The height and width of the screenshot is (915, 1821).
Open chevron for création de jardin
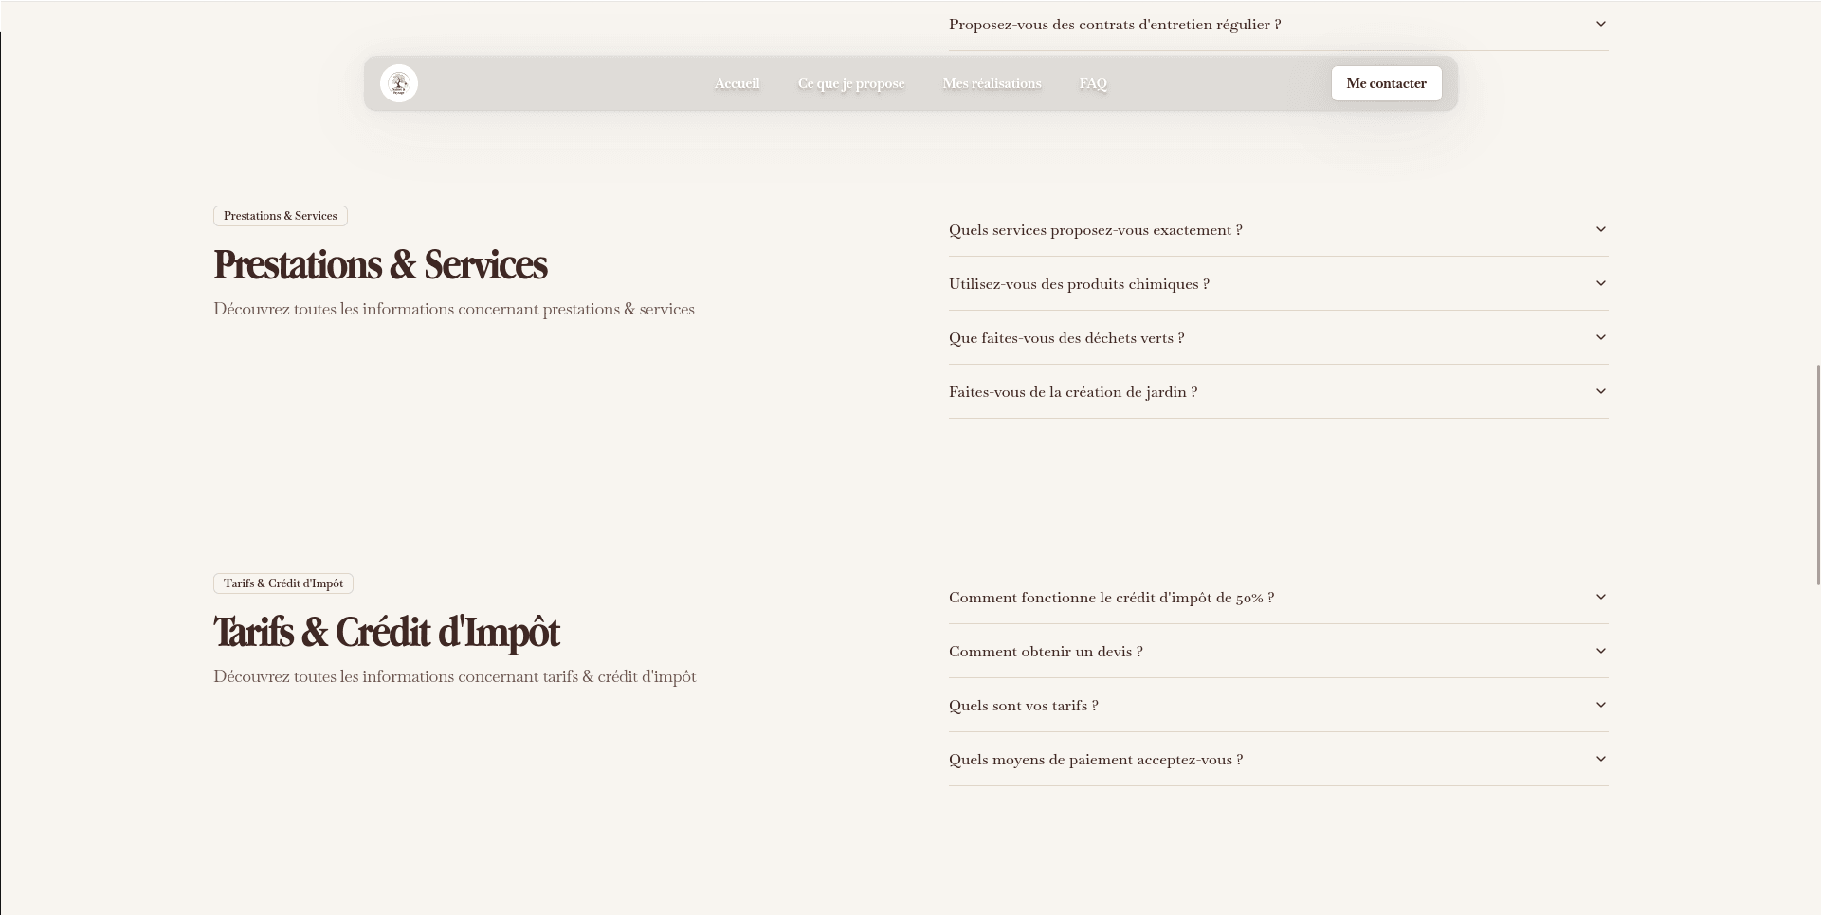pyautogui.click(x=1600, y=391)
